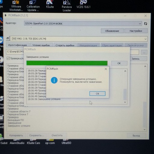Click scroll up arrow in progress log
The image size is (154, 154).
(125, 71)
